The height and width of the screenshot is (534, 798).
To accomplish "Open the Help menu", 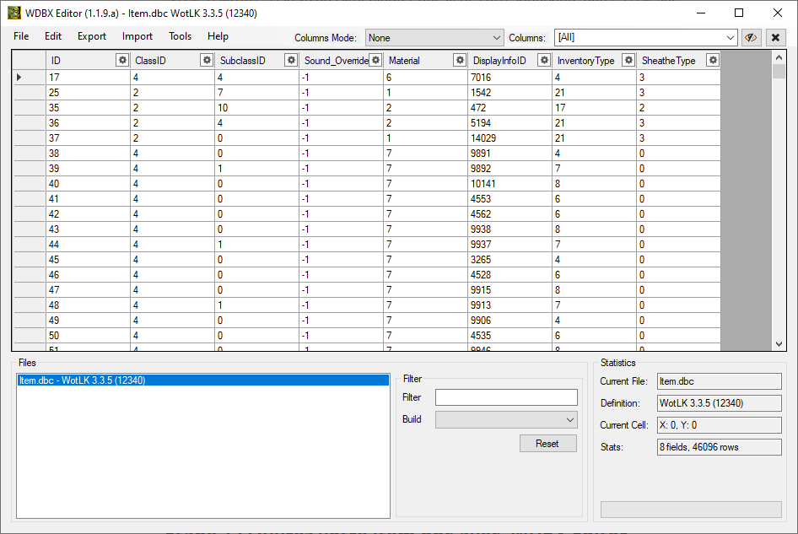I will (218, 36).
